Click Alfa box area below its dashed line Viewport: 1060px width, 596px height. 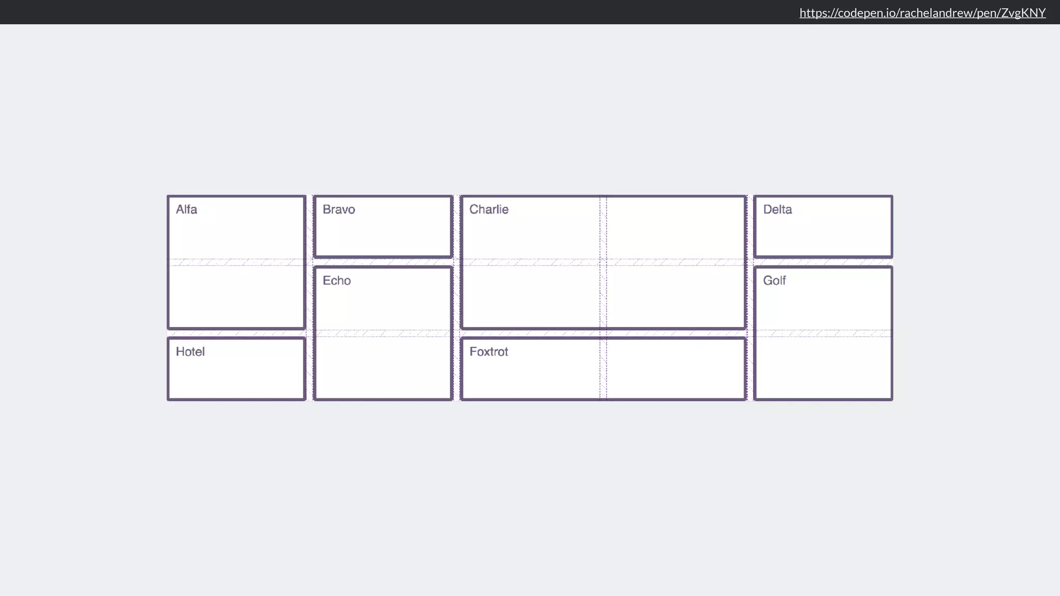pos(236,296)
